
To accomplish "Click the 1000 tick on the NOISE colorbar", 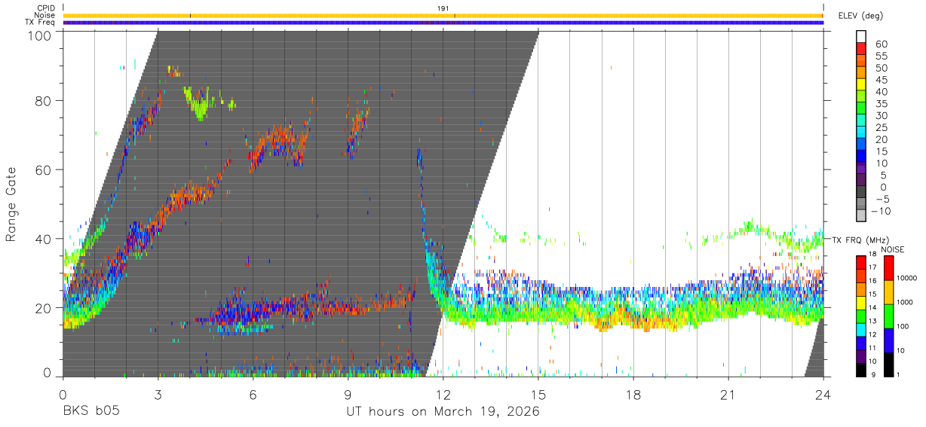I will click(904, 303).
